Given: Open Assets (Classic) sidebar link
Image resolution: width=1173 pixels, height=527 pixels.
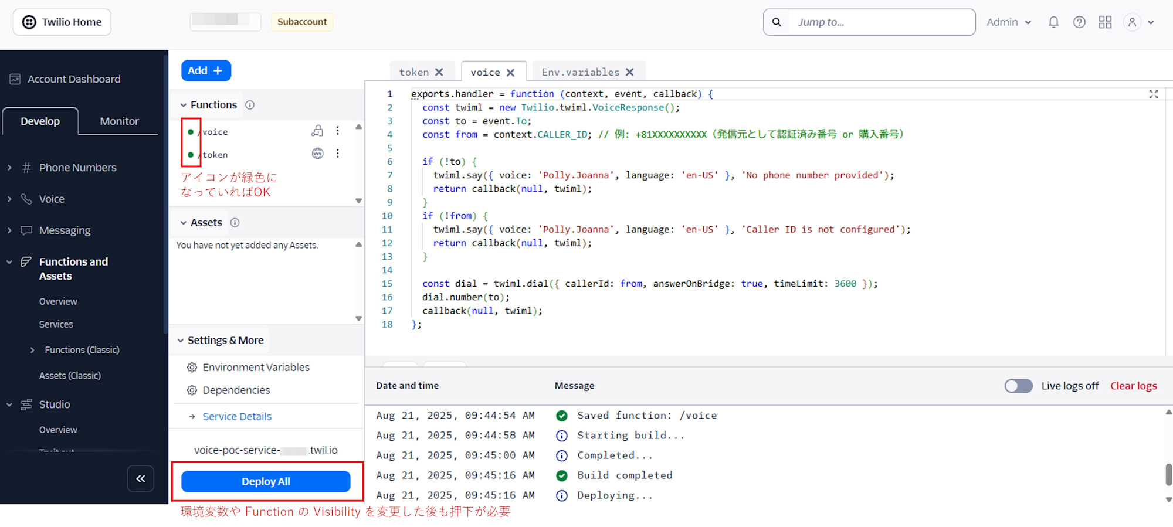Looking at the screenshot, I should point(70,376).
